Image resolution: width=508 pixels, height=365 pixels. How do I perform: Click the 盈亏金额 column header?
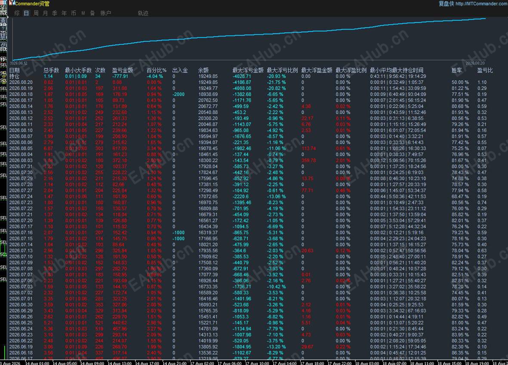[123, 70]
